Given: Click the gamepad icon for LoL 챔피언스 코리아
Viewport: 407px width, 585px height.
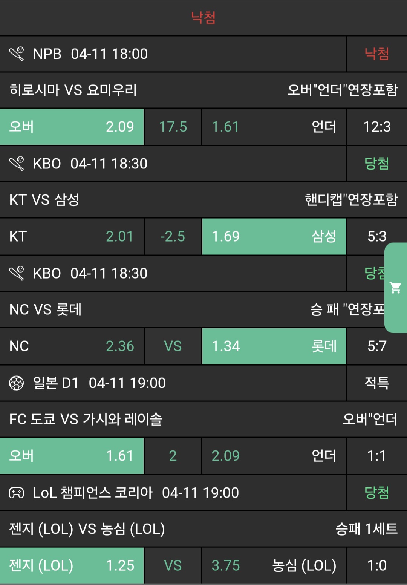Looking at the screenshot, I should pyautogui.click(x=17, y=493).
